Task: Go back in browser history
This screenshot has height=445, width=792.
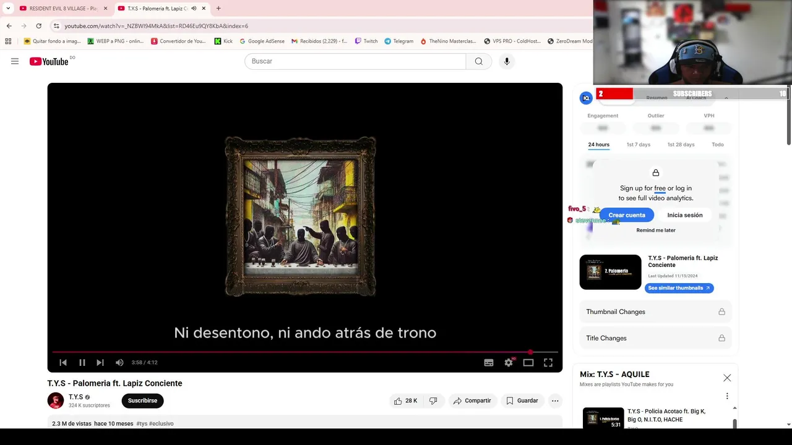Action: (9, 26)
